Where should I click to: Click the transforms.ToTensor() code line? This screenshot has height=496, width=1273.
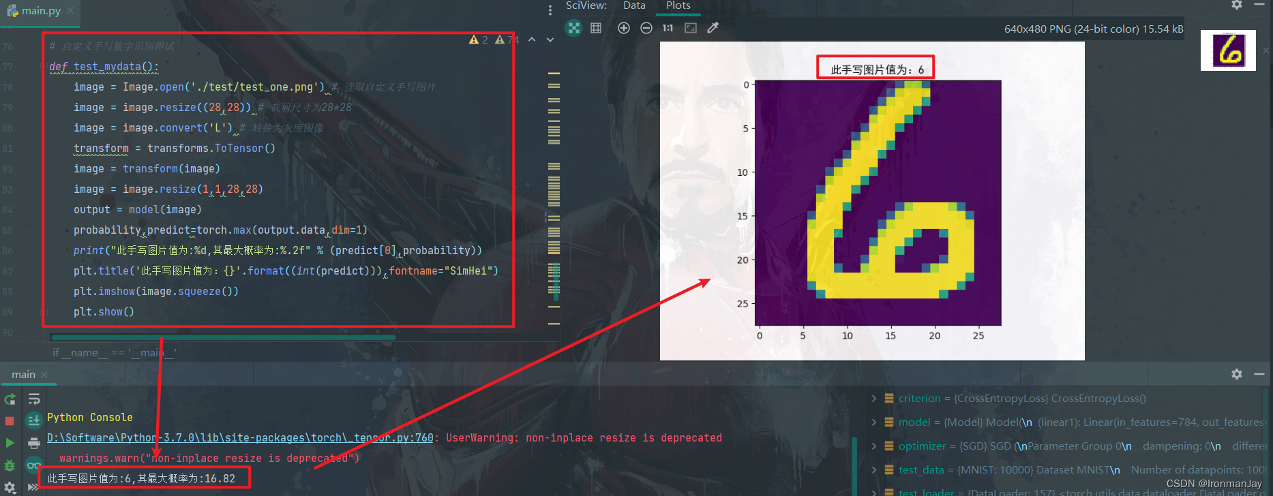[x=175, y=149]
